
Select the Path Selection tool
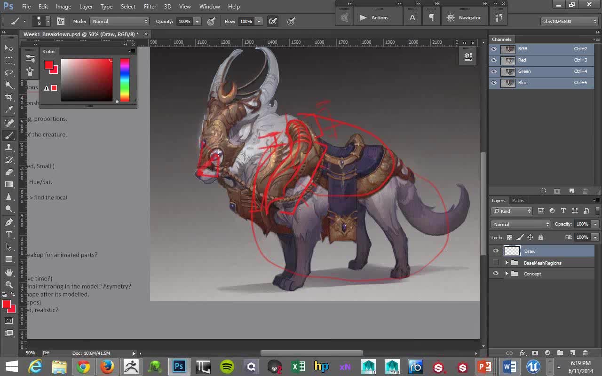click(9, 246)
